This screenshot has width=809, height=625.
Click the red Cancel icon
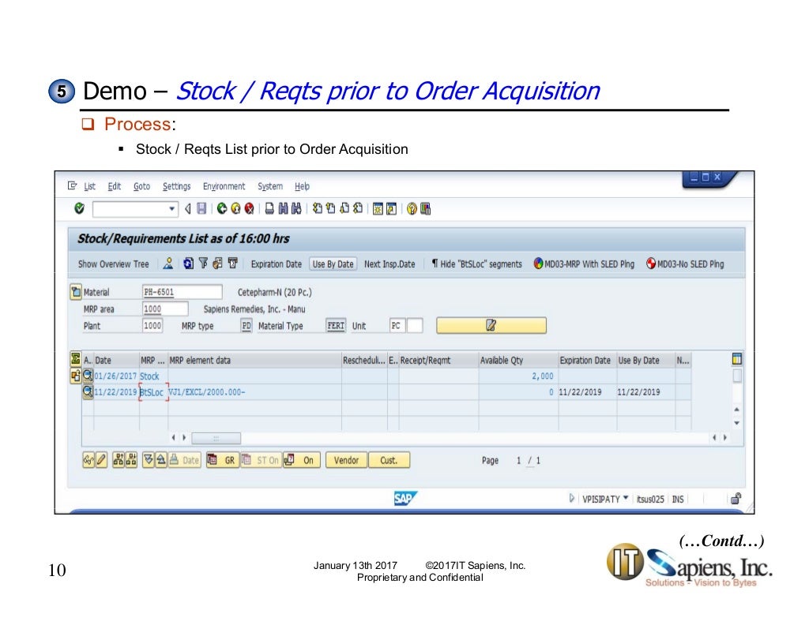[x=249, y=208]
